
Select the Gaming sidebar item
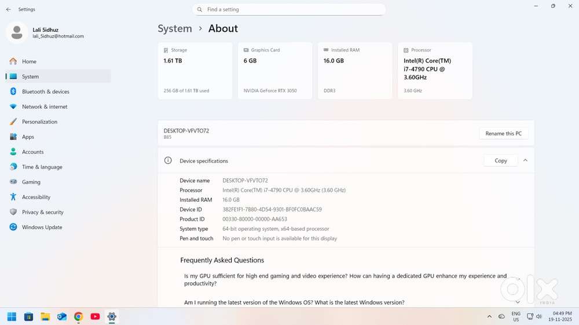pyautogui.click(x=31, y=182)
